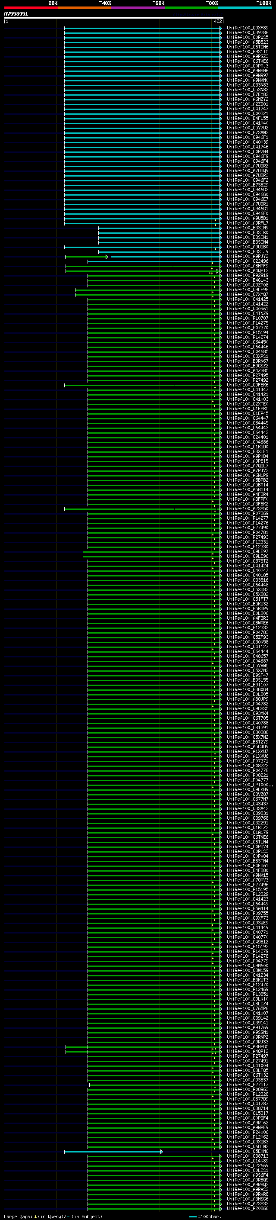The width and height of the screenshot is (276, 1220).
Task: Click the 422 end position label
Action: [x=217, y=21]
